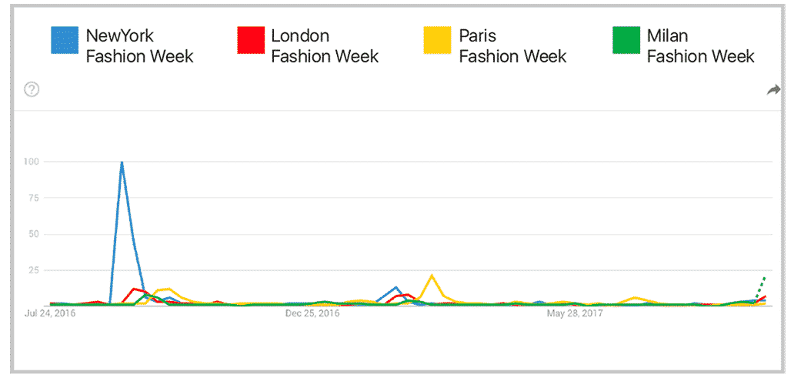Click the help question mark icon
The width and height of the screenshot is (794, 378).
pos(32,90)
